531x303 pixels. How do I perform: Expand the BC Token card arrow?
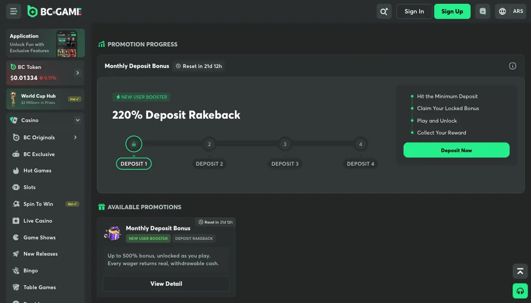tap(77, 73)
